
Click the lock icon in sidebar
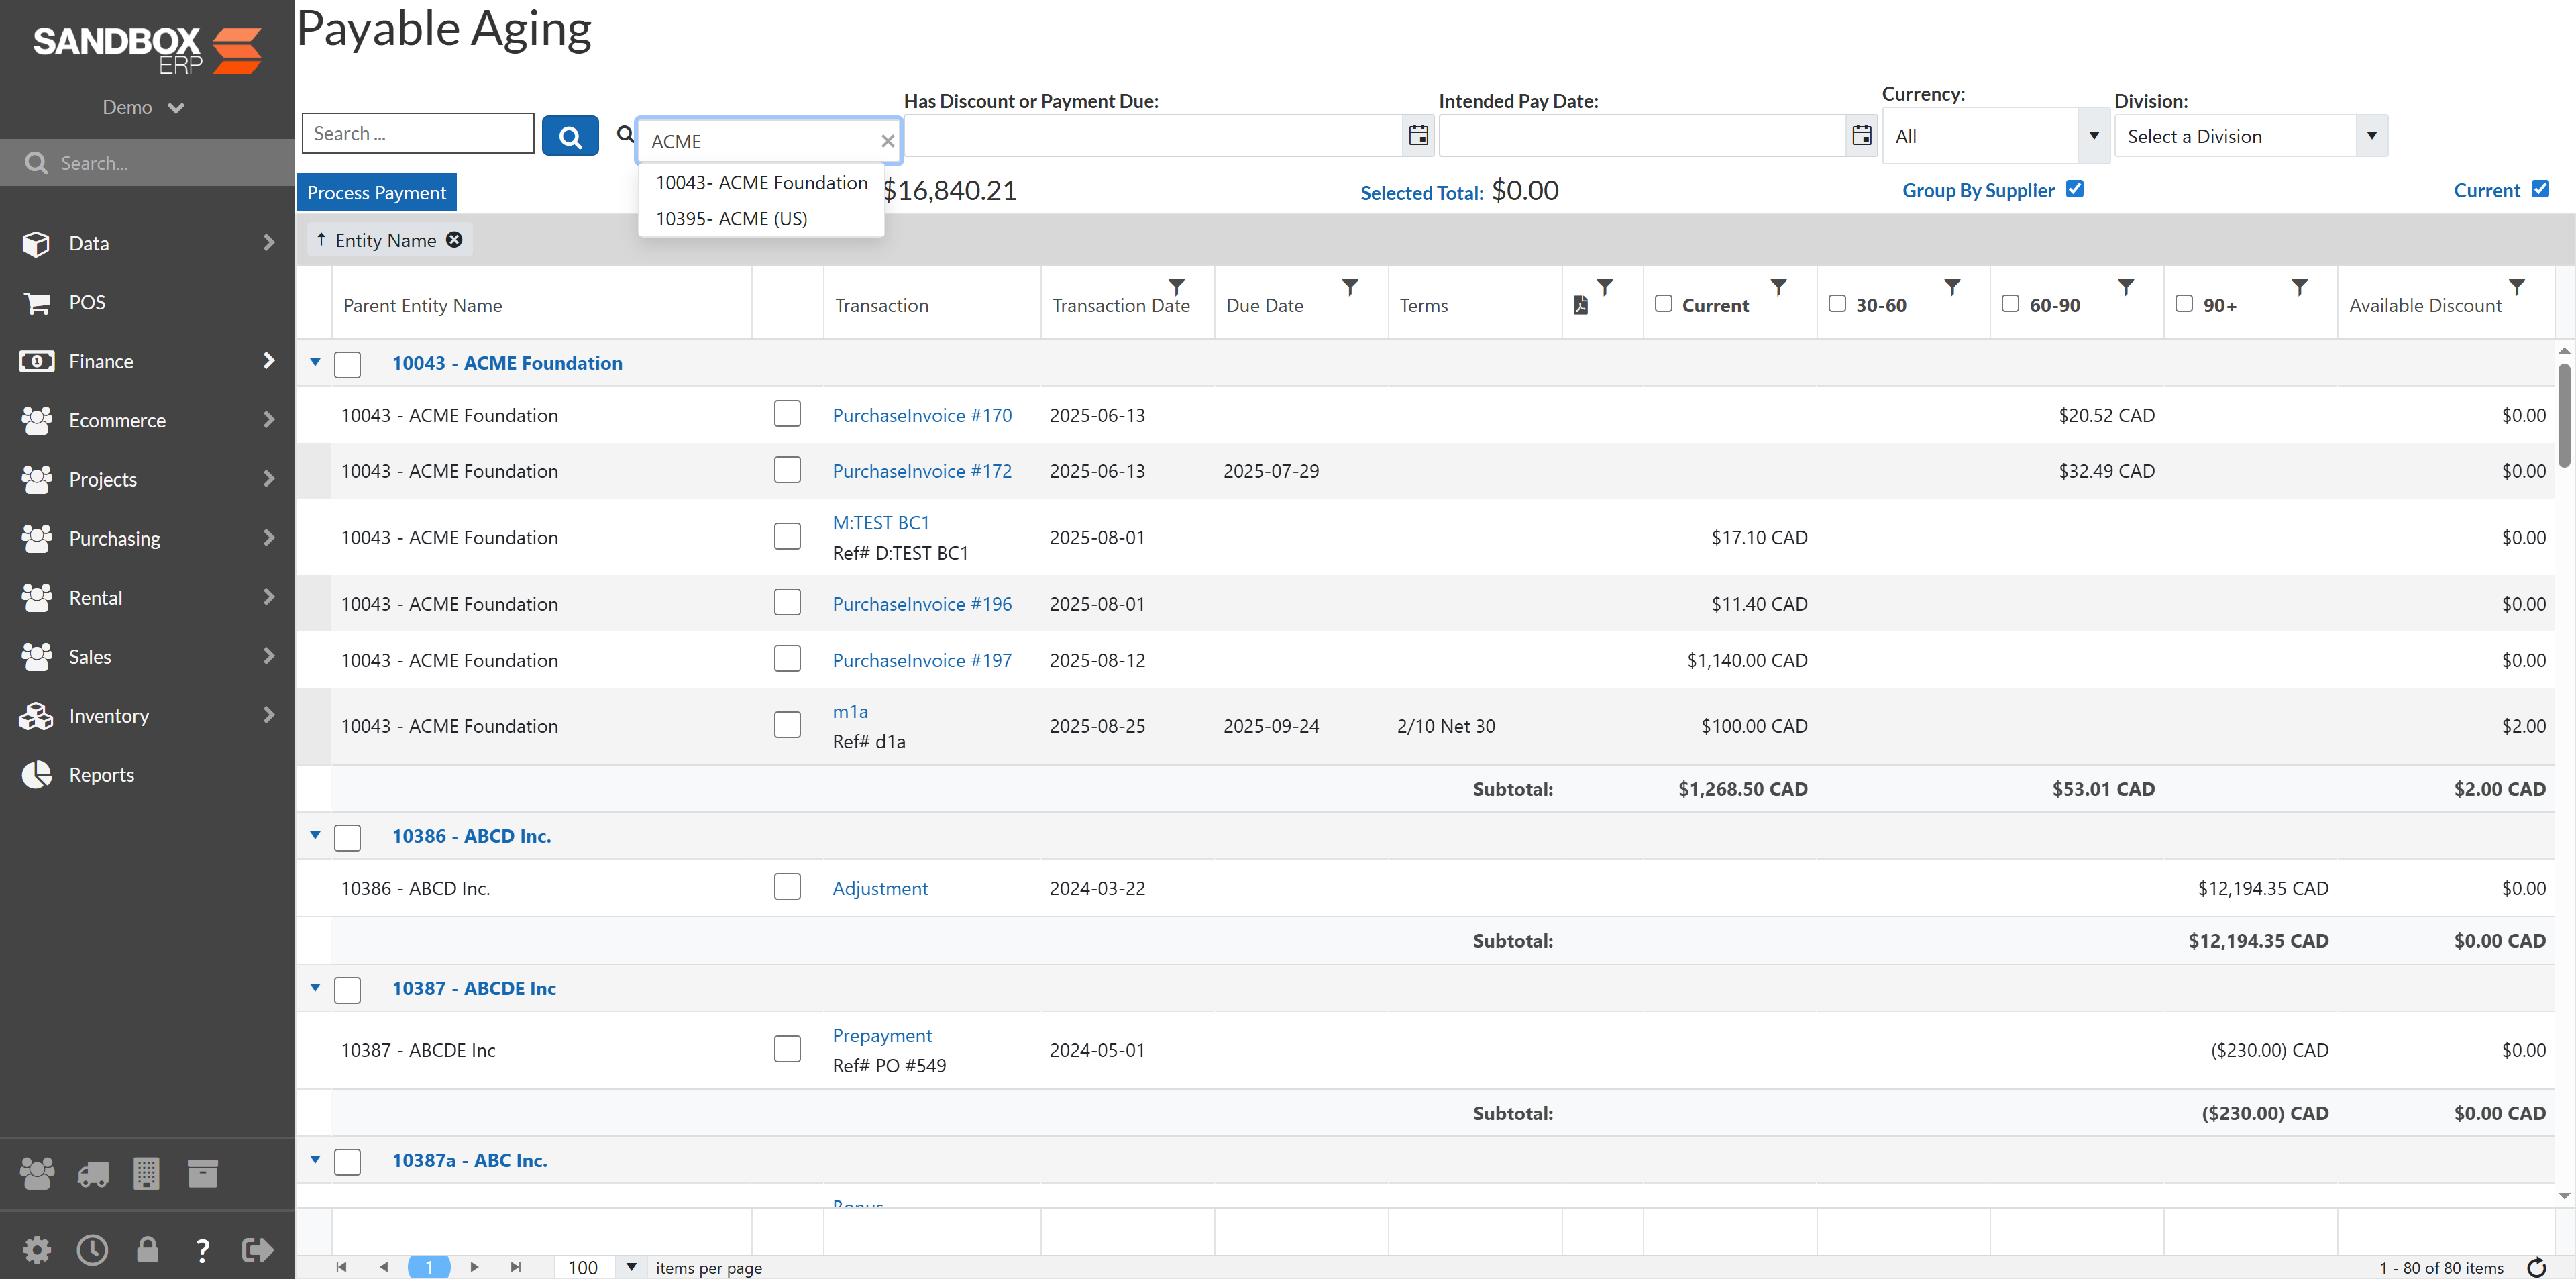point(147,1249)
